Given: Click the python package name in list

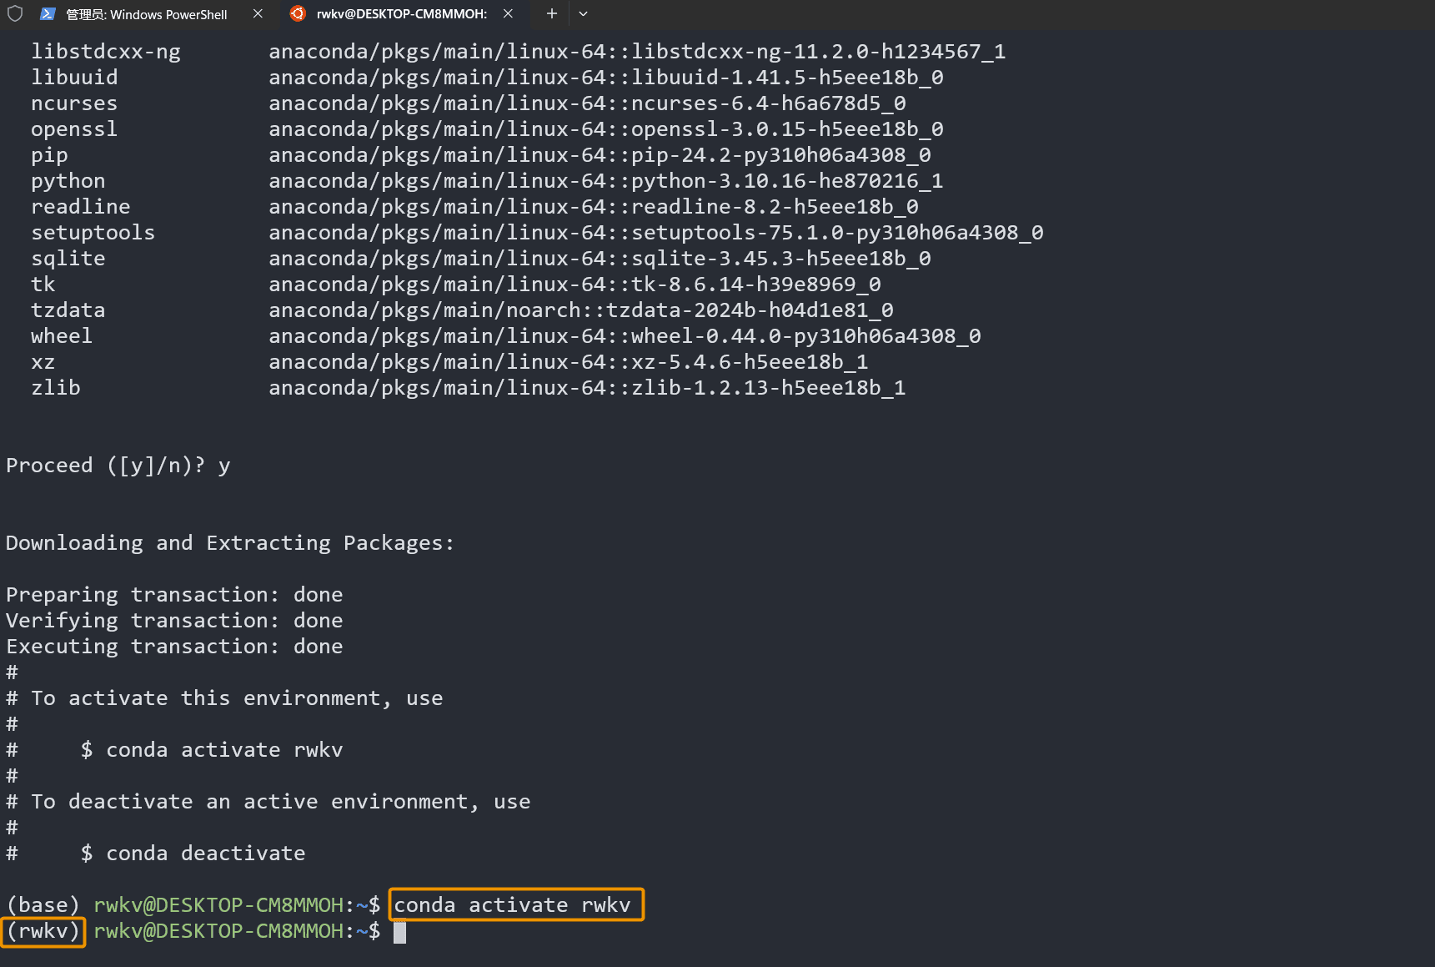Looking at the screenshot, I should click(68, 181).
